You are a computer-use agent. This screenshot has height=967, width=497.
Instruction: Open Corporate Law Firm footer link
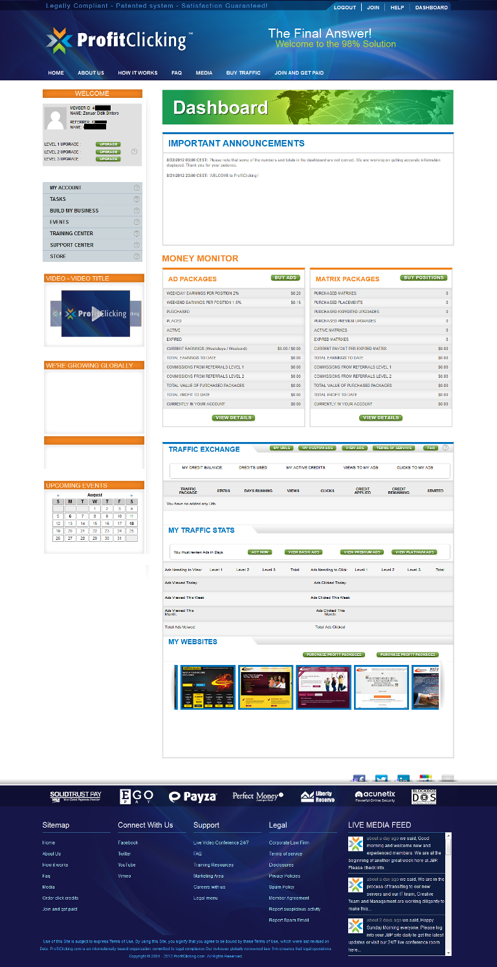tap(289, 843)
